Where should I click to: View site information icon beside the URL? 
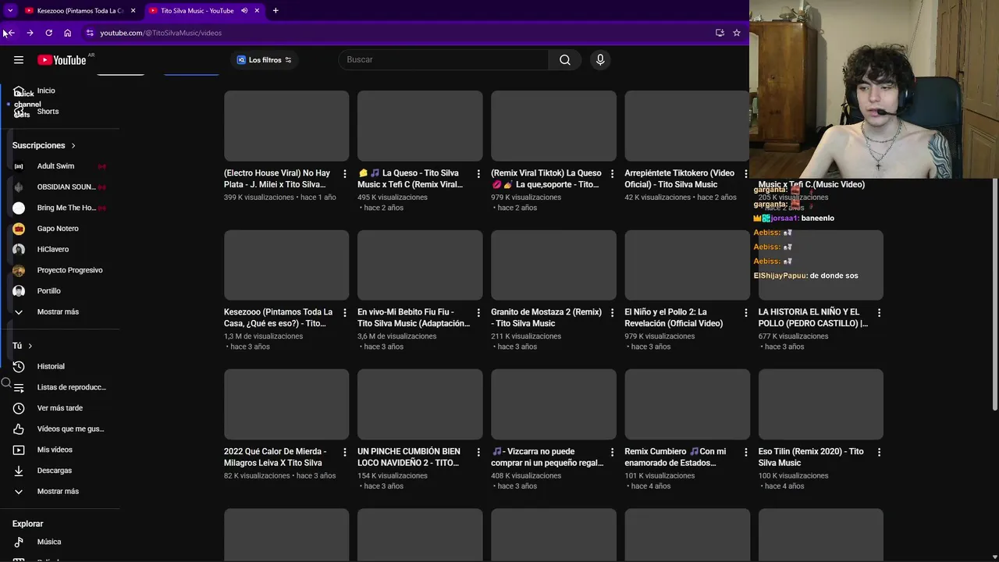click(x=90, y=33)
